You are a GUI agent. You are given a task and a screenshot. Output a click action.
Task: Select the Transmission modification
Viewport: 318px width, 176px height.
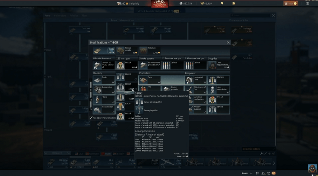coord(104,109)
